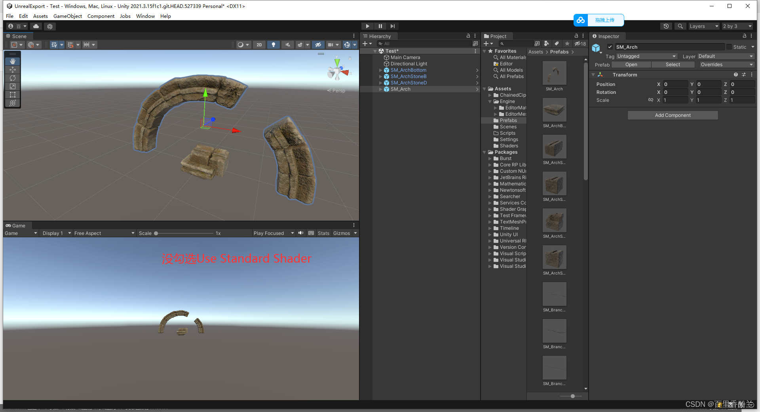Image resolution: width=760 pixels, height=412 pixels.
Task: Collapse the Transform component
Action: 593,74
